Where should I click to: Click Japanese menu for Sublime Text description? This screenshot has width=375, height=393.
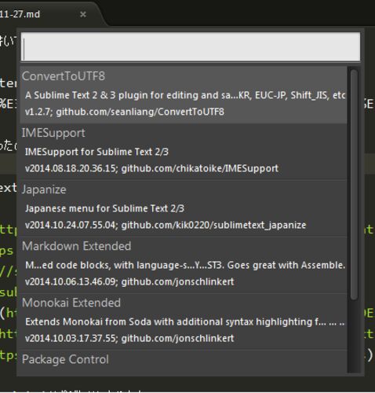[104, 208]
